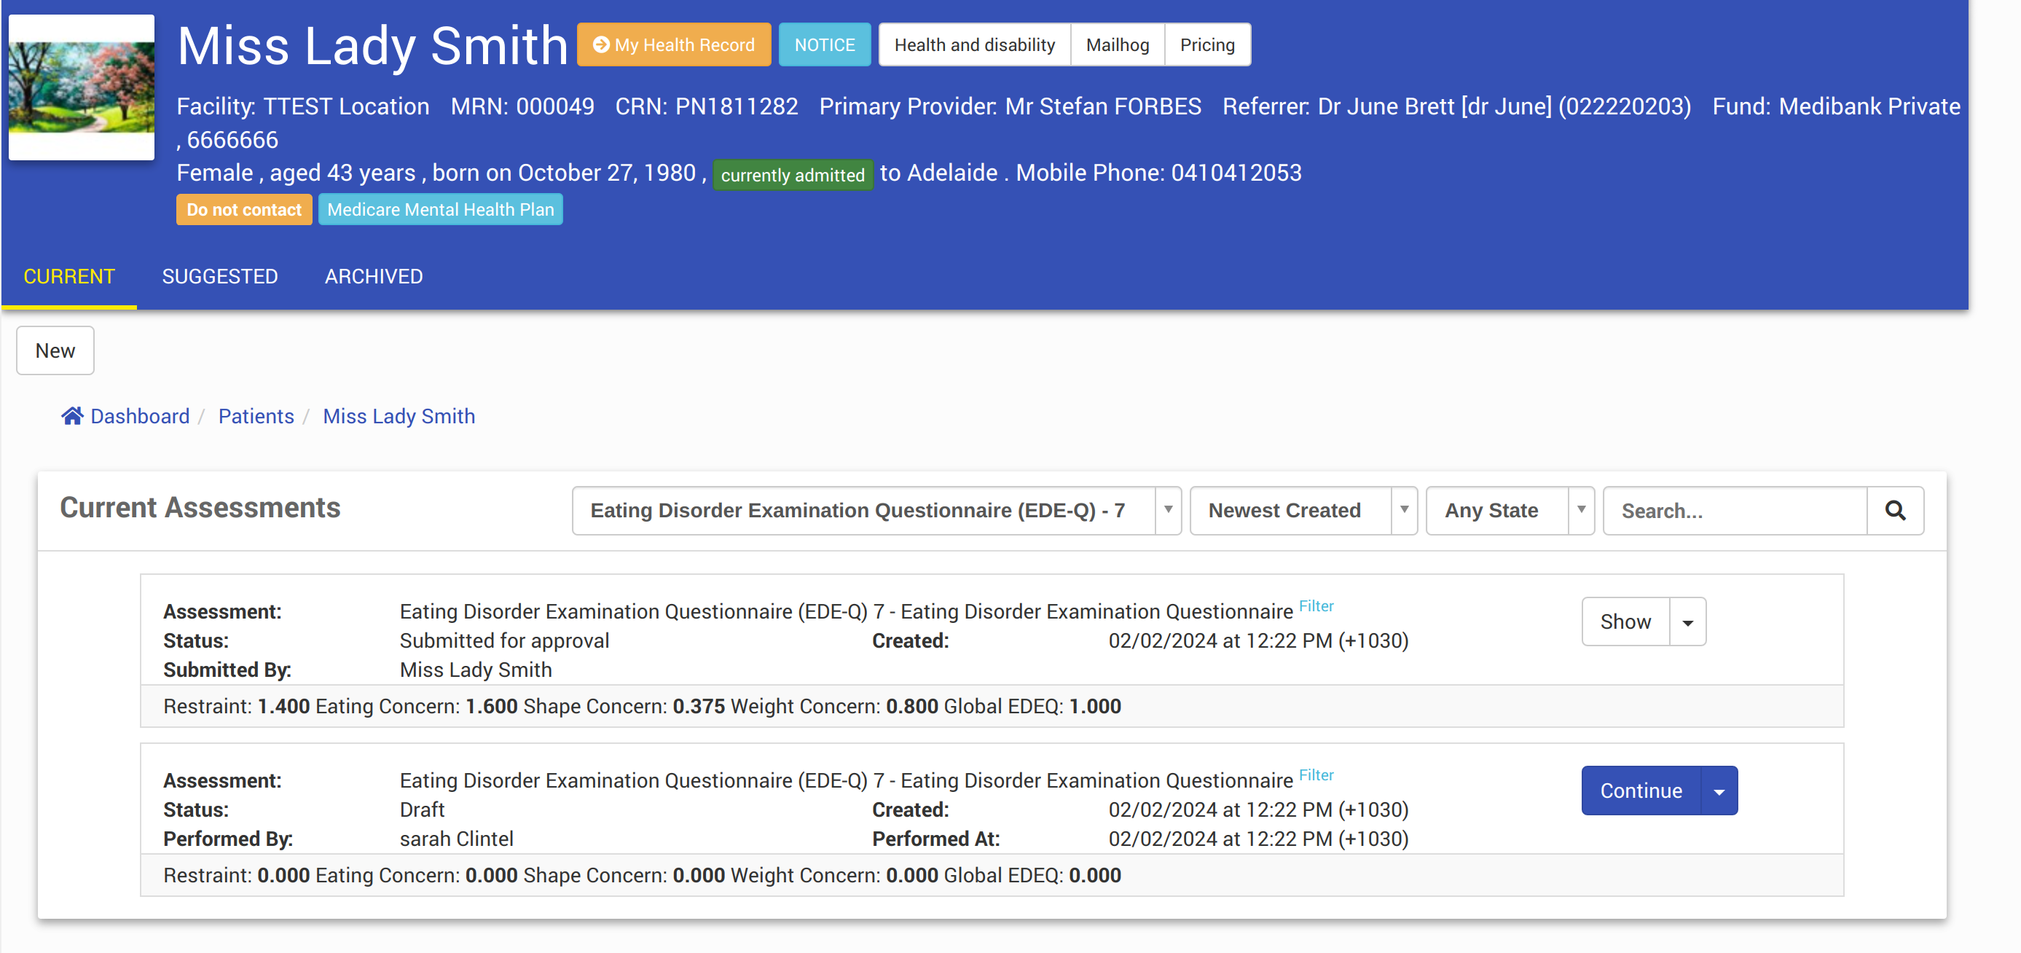This screenshot has height=953, width=2021.
Task: Switch to the SUGGESTED tab
Action: point(220,276)
